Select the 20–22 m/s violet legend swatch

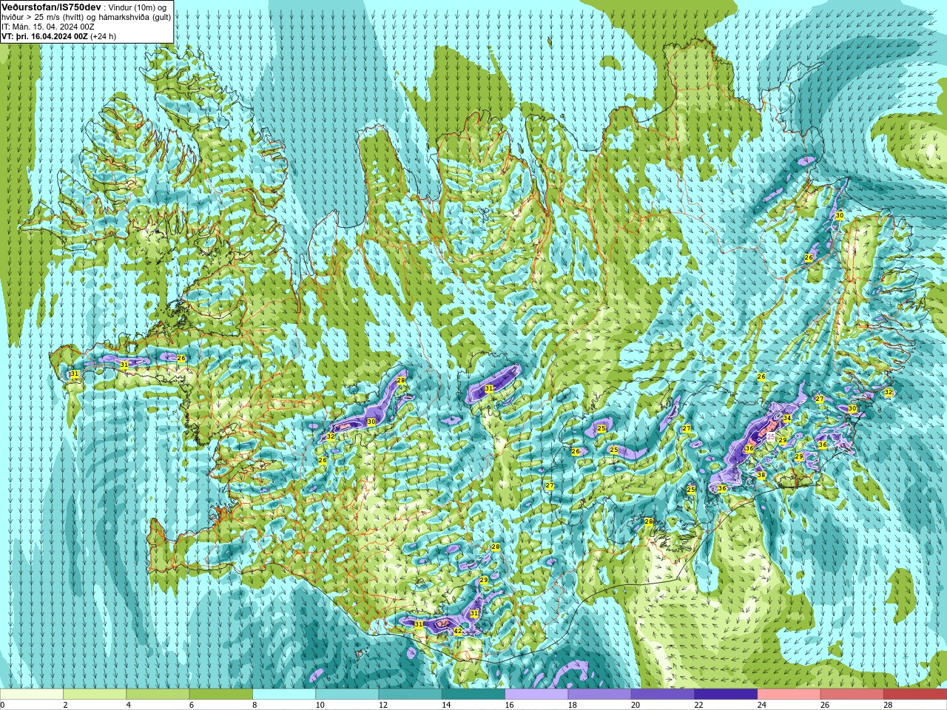663,694
